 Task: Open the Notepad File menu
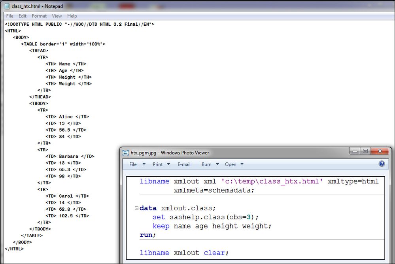(10, 16)
